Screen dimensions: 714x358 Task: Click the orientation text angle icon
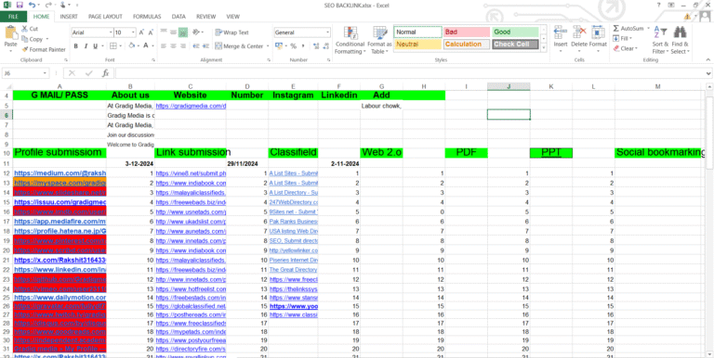click(x=196, y=32)
